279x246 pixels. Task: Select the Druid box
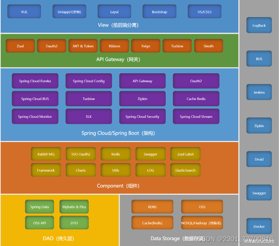click(x=259, y=159)
